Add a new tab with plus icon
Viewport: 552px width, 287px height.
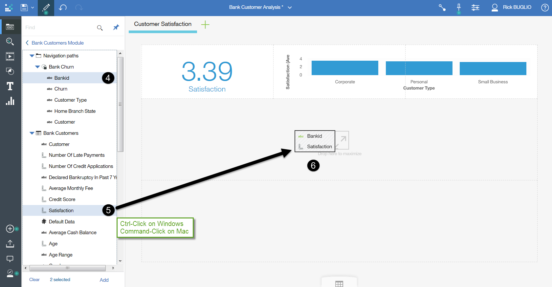pos(205,25)
